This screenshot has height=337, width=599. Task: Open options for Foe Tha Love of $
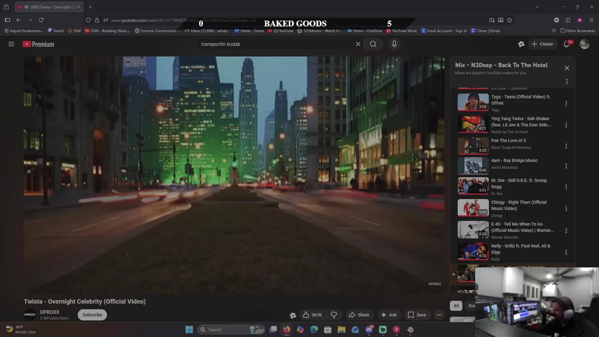coord(566,146)
